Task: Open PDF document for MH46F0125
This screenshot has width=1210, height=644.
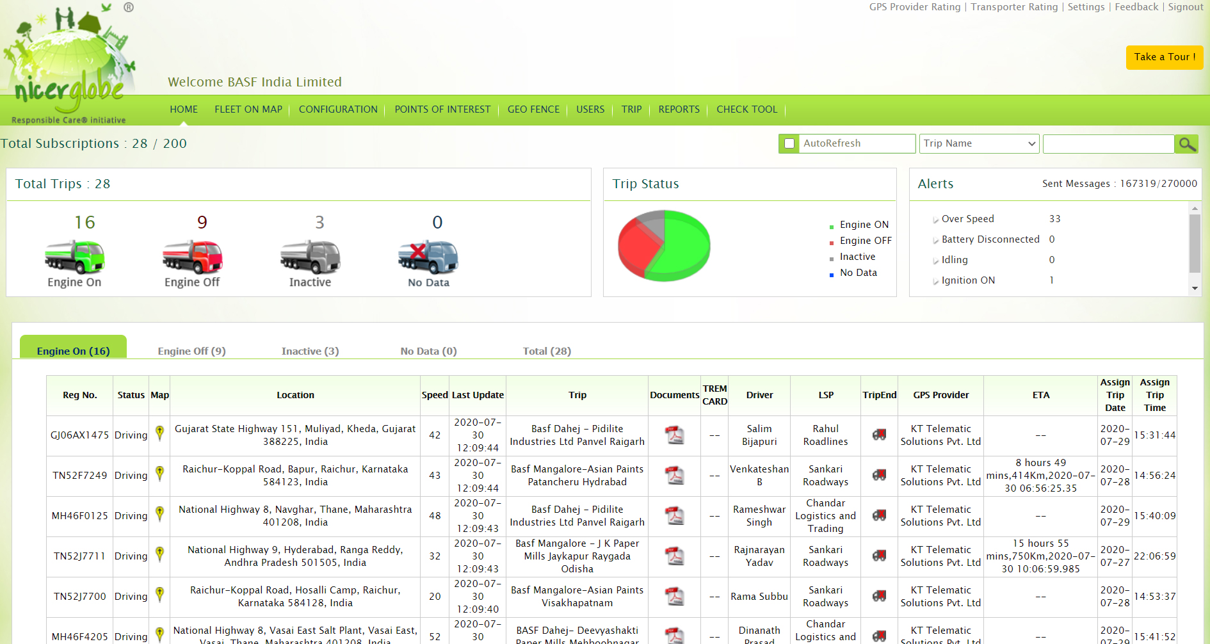Action: [x=675, y=516]
